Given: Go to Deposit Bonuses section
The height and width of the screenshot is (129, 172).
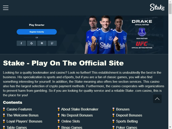Looking at the screenshot, I should point(129,115).
